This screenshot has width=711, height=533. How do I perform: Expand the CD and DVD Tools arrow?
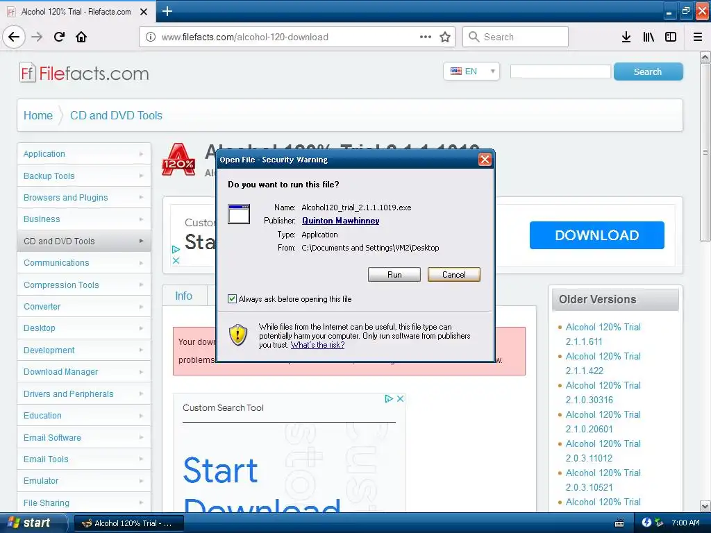pos(142,241)
